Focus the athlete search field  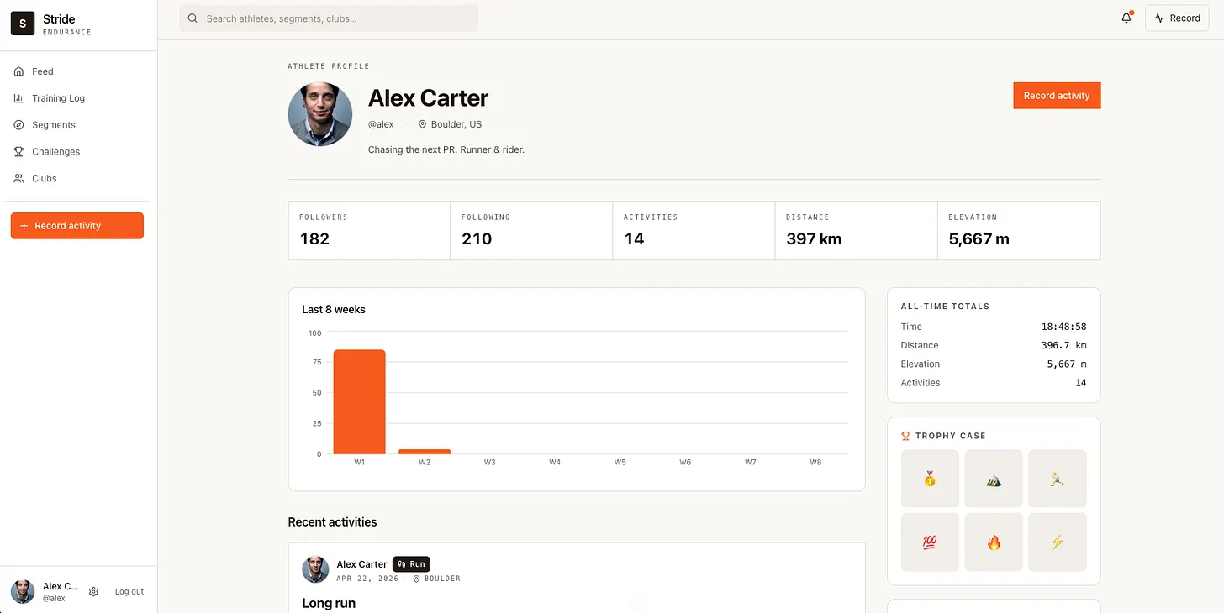pos(329,18)
